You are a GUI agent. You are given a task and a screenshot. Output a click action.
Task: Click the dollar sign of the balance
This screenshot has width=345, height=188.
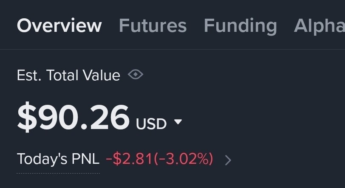click(x=26, y=118)
